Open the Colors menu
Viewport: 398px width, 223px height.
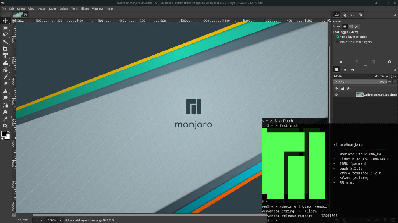tap(64, 9)
